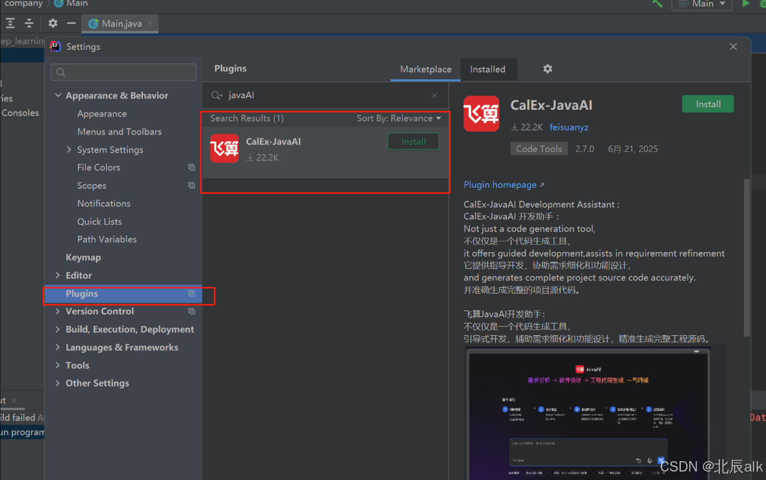Click project-level icon beside Plugins
This screenshot has height=480, width=766.
192,294
